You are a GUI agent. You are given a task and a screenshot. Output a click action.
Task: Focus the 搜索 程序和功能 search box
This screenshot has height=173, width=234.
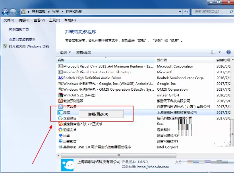211,12
